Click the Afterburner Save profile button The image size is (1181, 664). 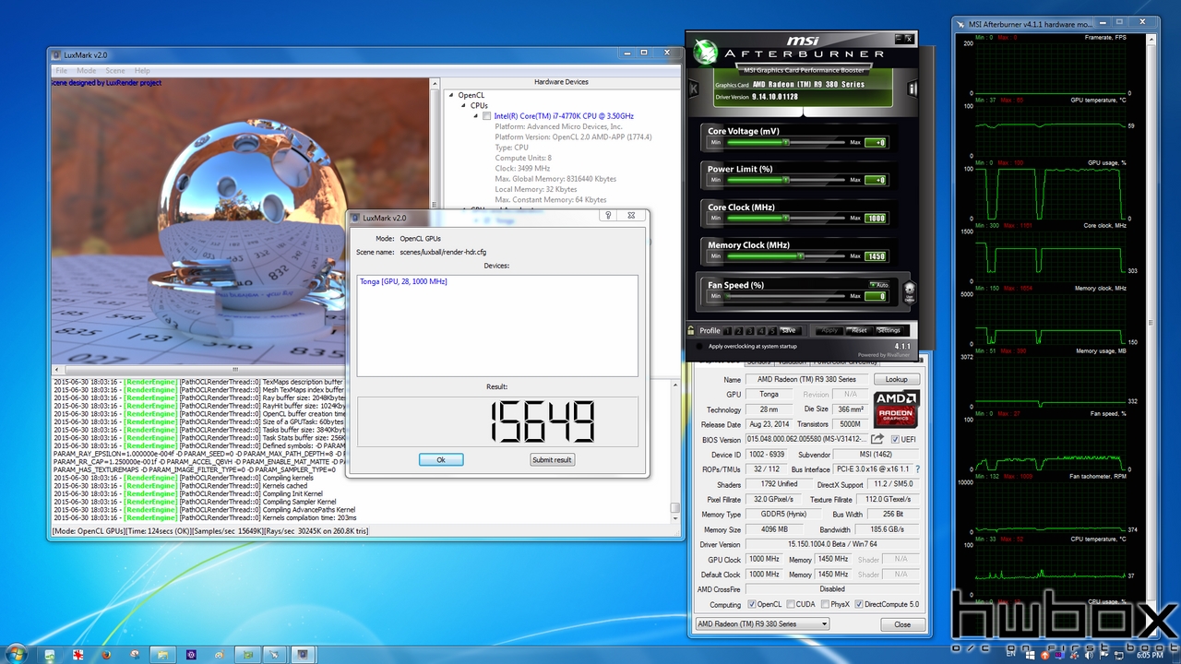788,330
